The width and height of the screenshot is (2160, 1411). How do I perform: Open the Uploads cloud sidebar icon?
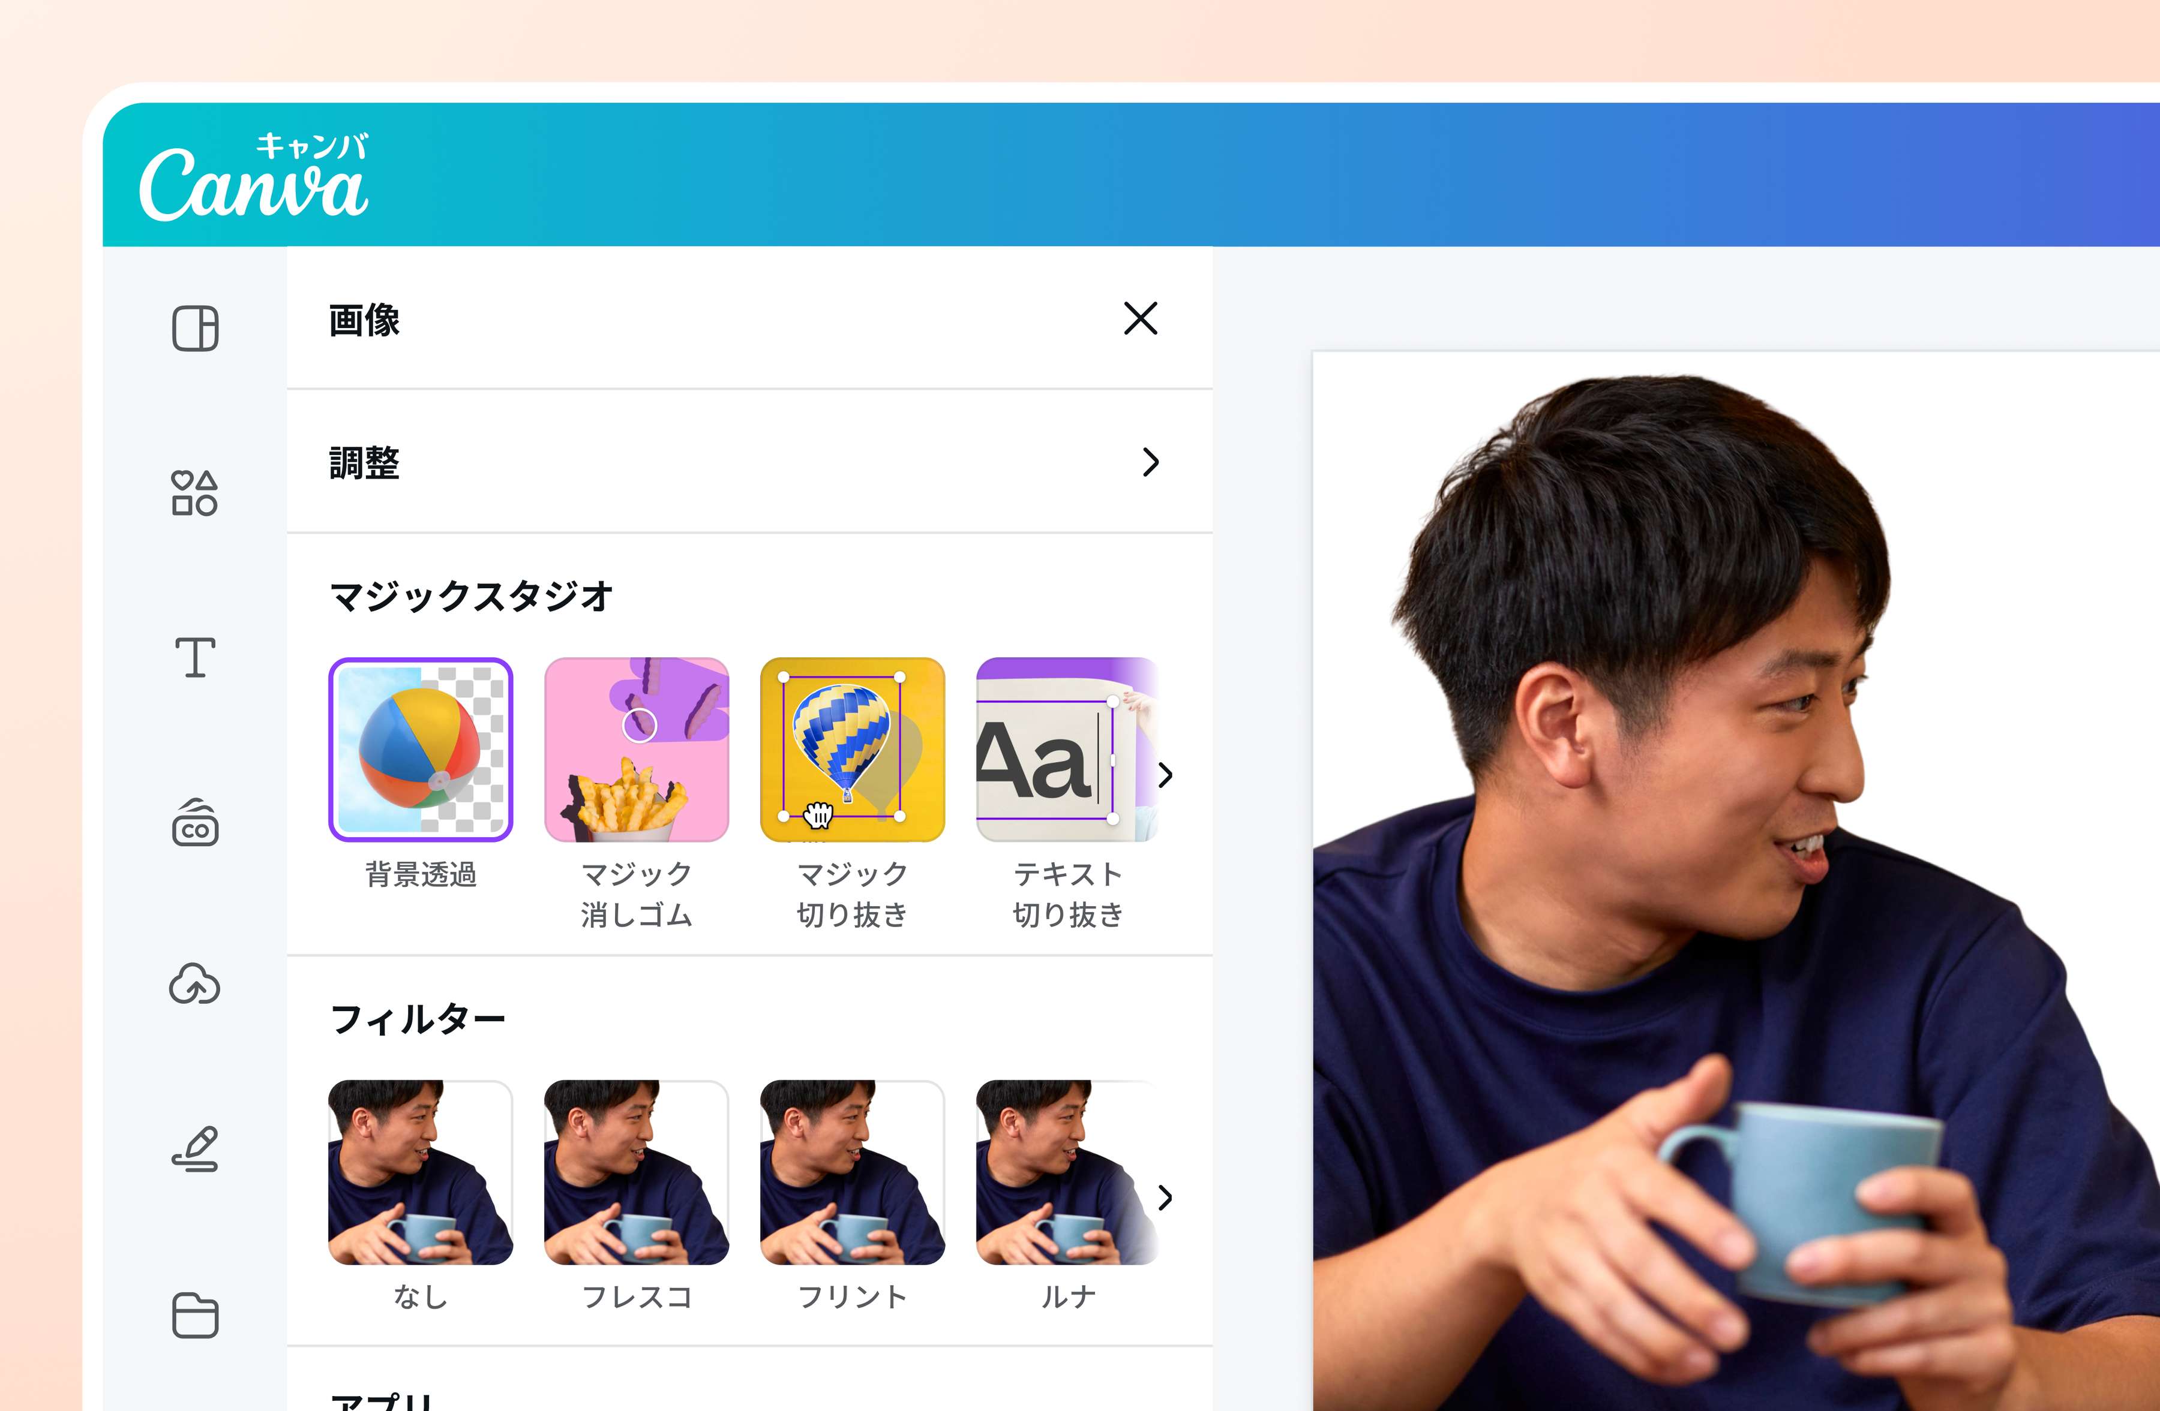click(x=195, y=984)
